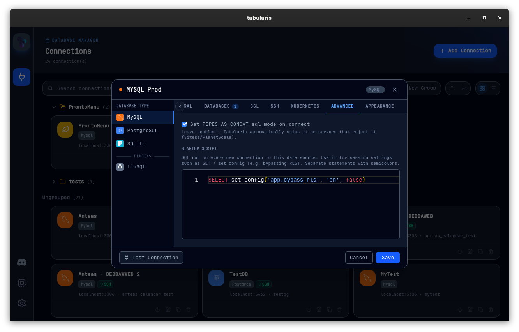Click the New Group button
This screenshot has height=332, width=519.
pyautogui.click(x=422, y=88)
